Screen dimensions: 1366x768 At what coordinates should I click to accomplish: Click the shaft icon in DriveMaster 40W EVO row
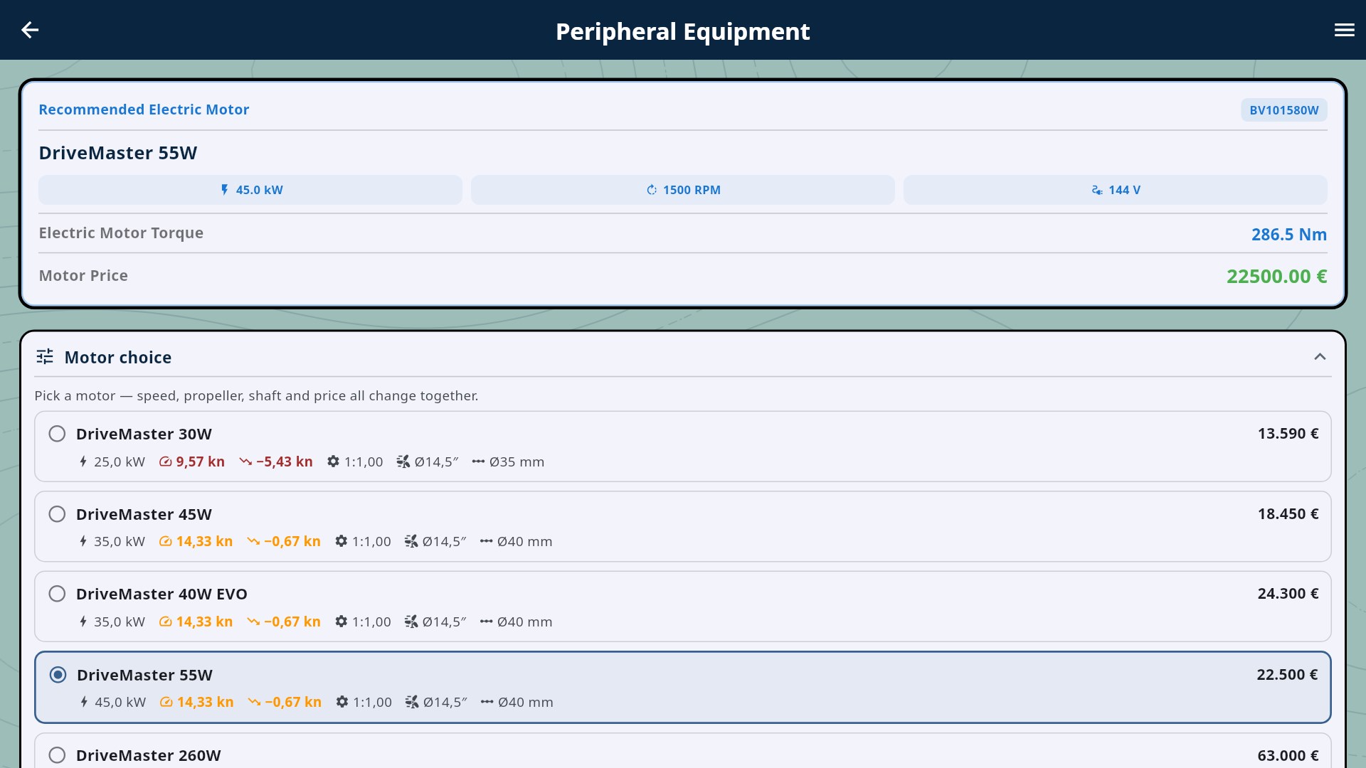(x=486, y=622)
